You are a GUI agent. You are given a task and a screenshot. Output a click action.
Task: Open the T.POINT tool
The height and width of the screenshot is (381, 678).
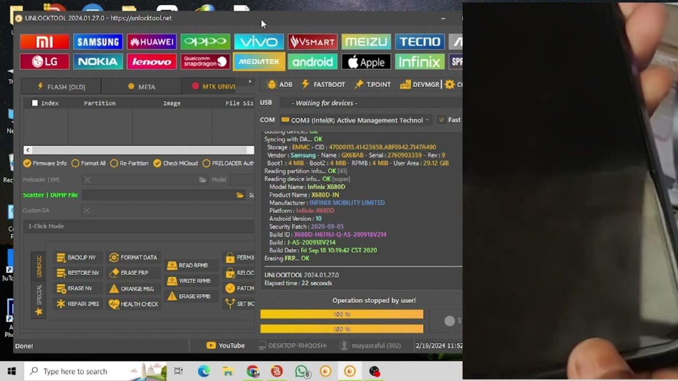tap(372, 85)
